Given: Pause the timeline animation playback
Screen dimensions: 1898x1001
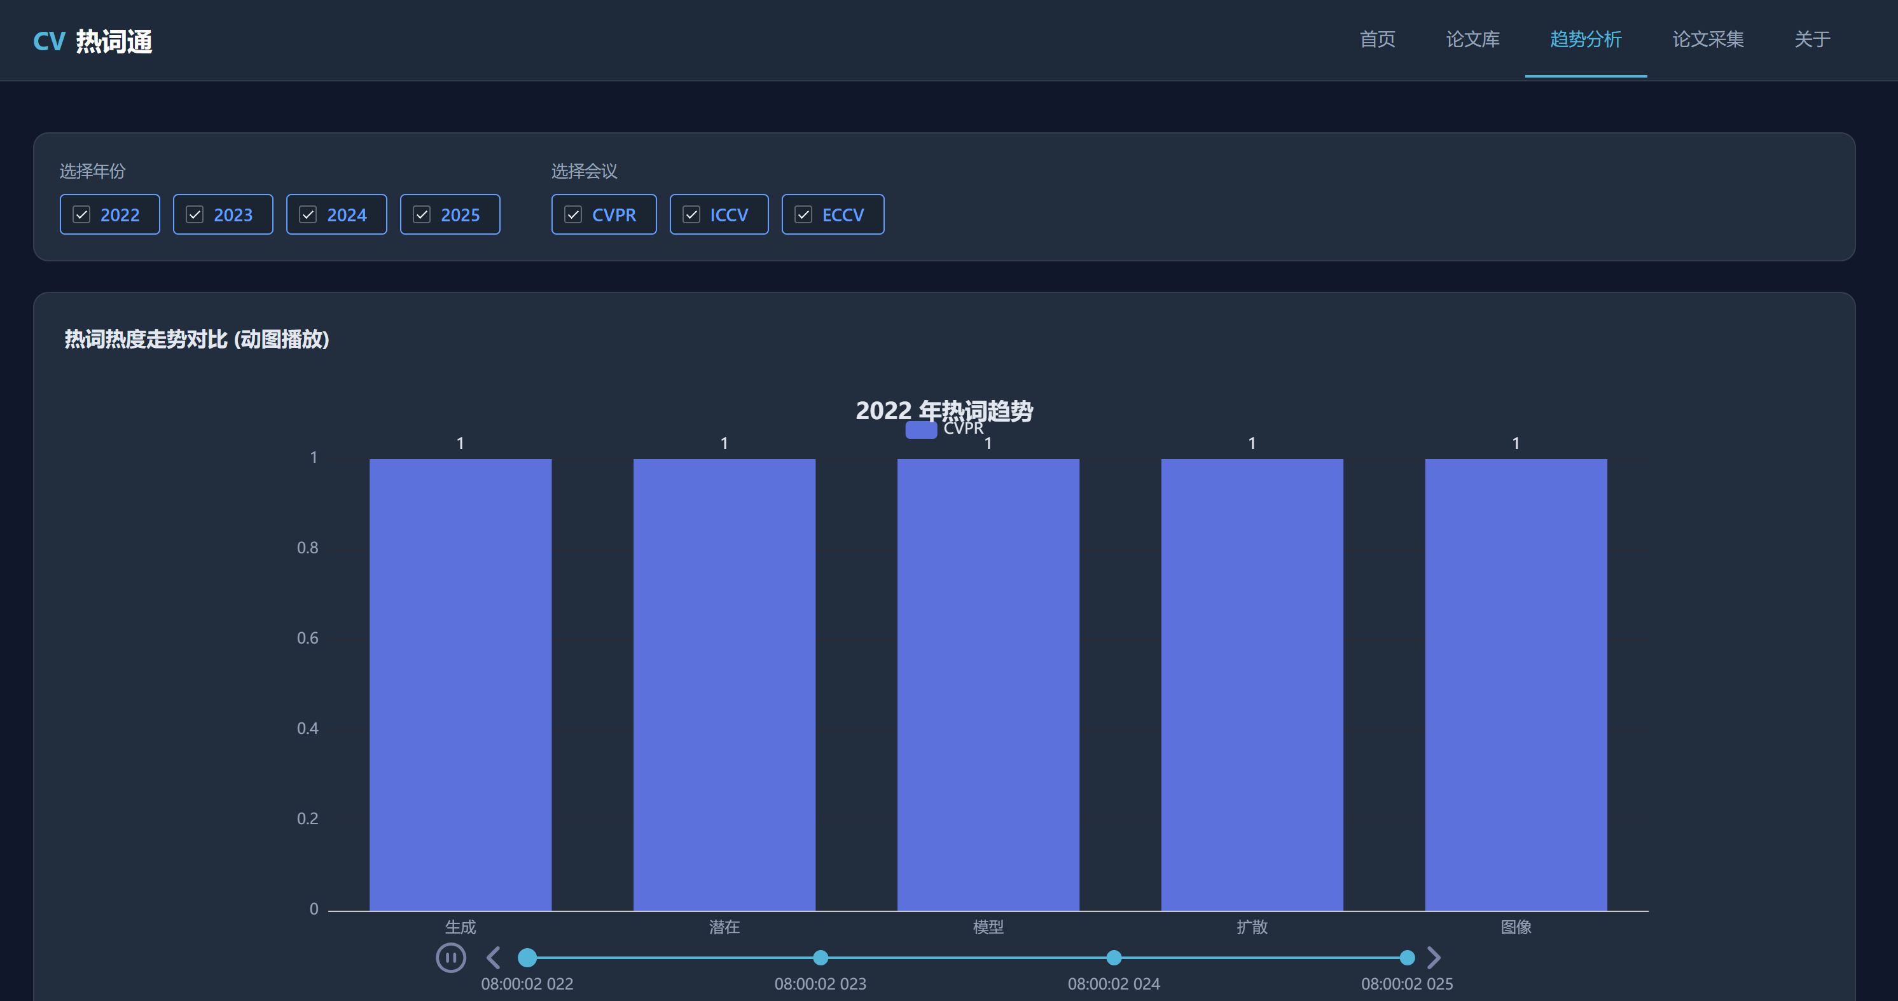Looking at the screenshot, I should click(451, 958).
